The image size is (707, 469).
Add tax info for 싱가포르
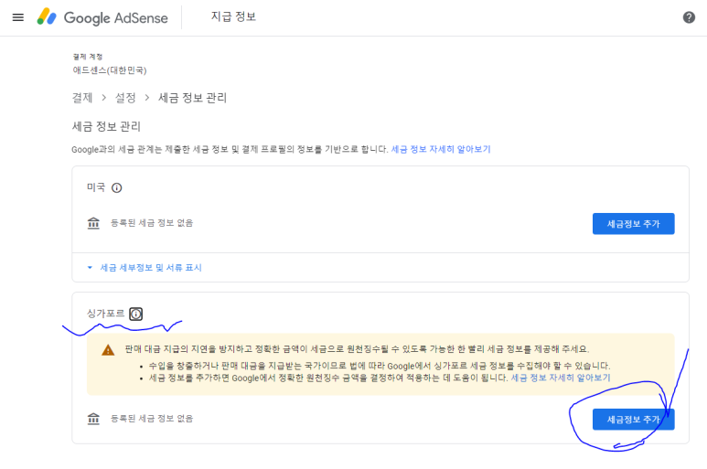[x=633, y=420]
